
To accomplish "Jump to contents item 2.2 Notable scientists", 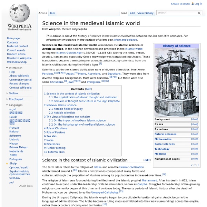I will 62,113.
